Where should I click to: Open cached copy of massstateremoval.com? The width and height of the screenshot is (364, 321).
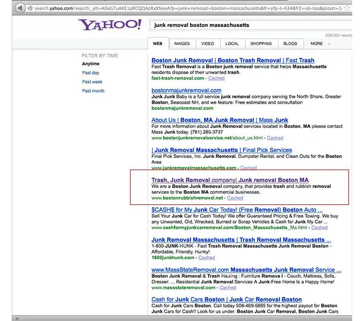tap(227, 288)
